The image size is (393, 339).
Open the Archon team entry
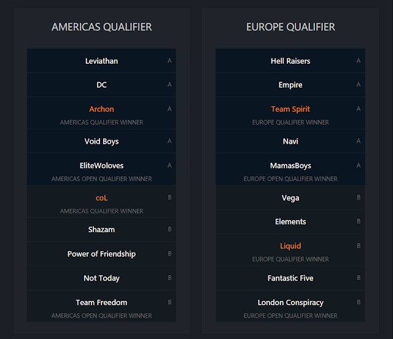click(x=101, y=109)
